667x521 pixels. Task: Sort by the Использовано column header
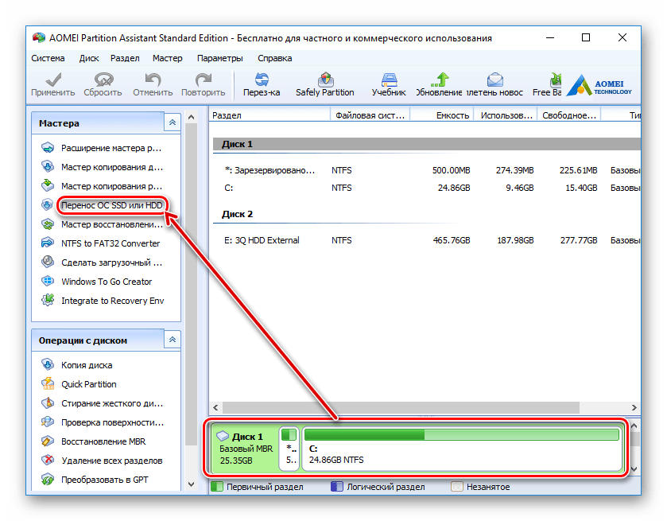(506, 115)
